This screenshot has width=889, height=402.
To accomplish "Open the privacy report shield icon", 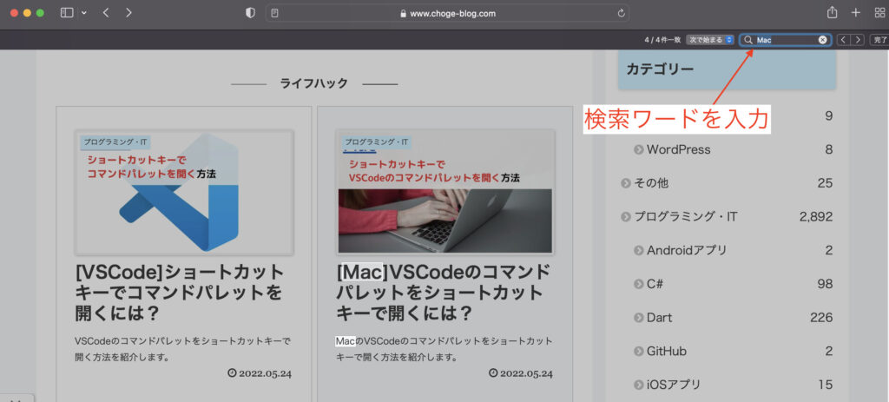I will [x=250, y=13].
